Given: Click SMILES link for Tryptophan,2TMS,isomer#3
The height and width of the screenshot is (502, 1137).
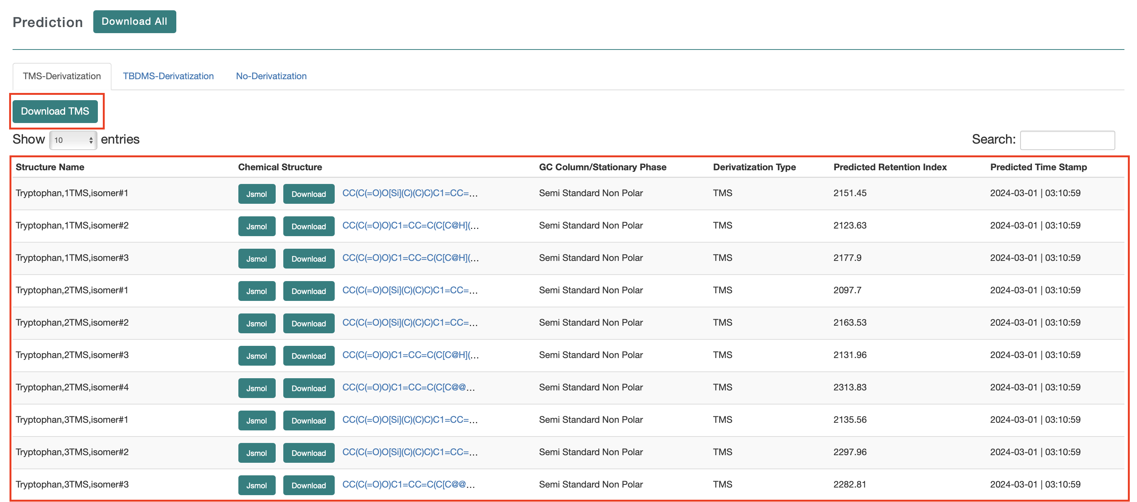Looking at the screenshot, I should coord(410,355).
